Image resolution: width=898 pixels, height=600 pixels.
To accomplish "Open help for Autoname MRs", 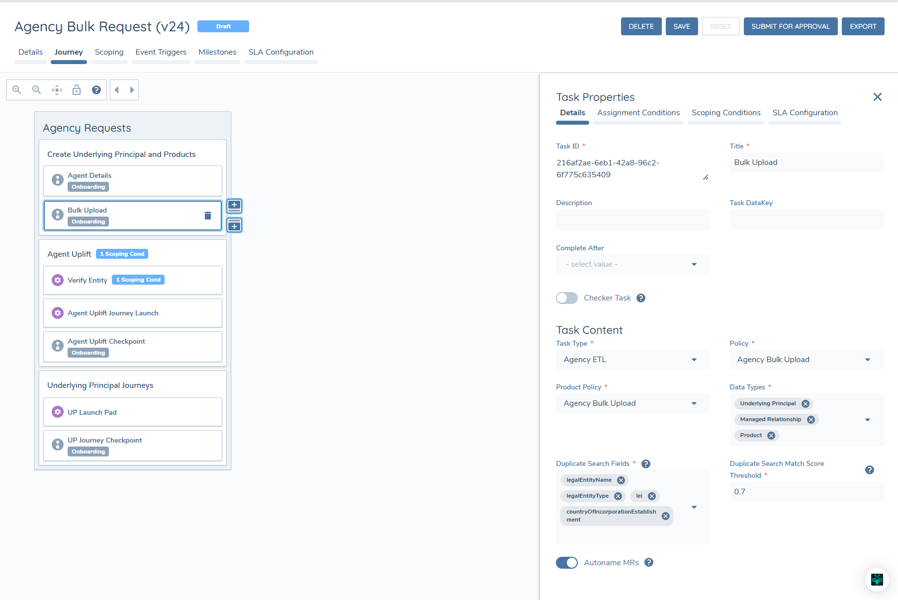I will (x=649, y=562).
